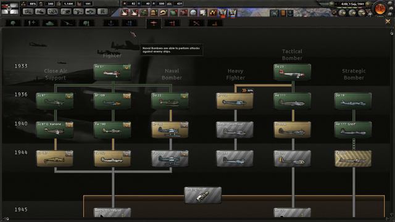This screenshot has height=222, width=395.
Task: Select the 1945 jet tactical bomber technology
Action: click(x=292, y=212)
